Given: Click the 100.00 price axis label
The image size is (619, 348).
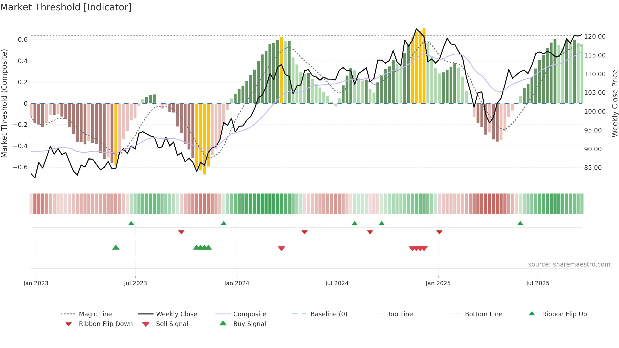Looking at the screenshot, I should click(x=595, y=112).
